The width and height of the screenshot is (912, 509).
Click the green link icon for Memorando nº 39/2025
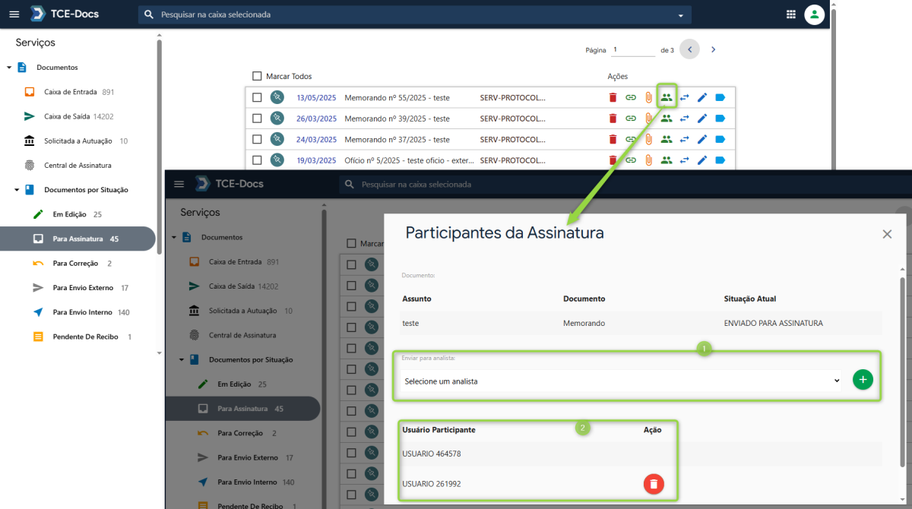(631, 119)
